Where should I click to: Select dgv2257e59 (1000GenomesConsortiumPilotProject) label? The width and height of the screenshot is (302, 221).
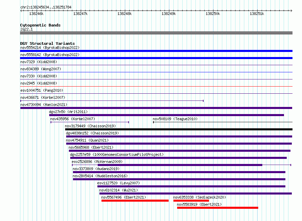[117, 154]
